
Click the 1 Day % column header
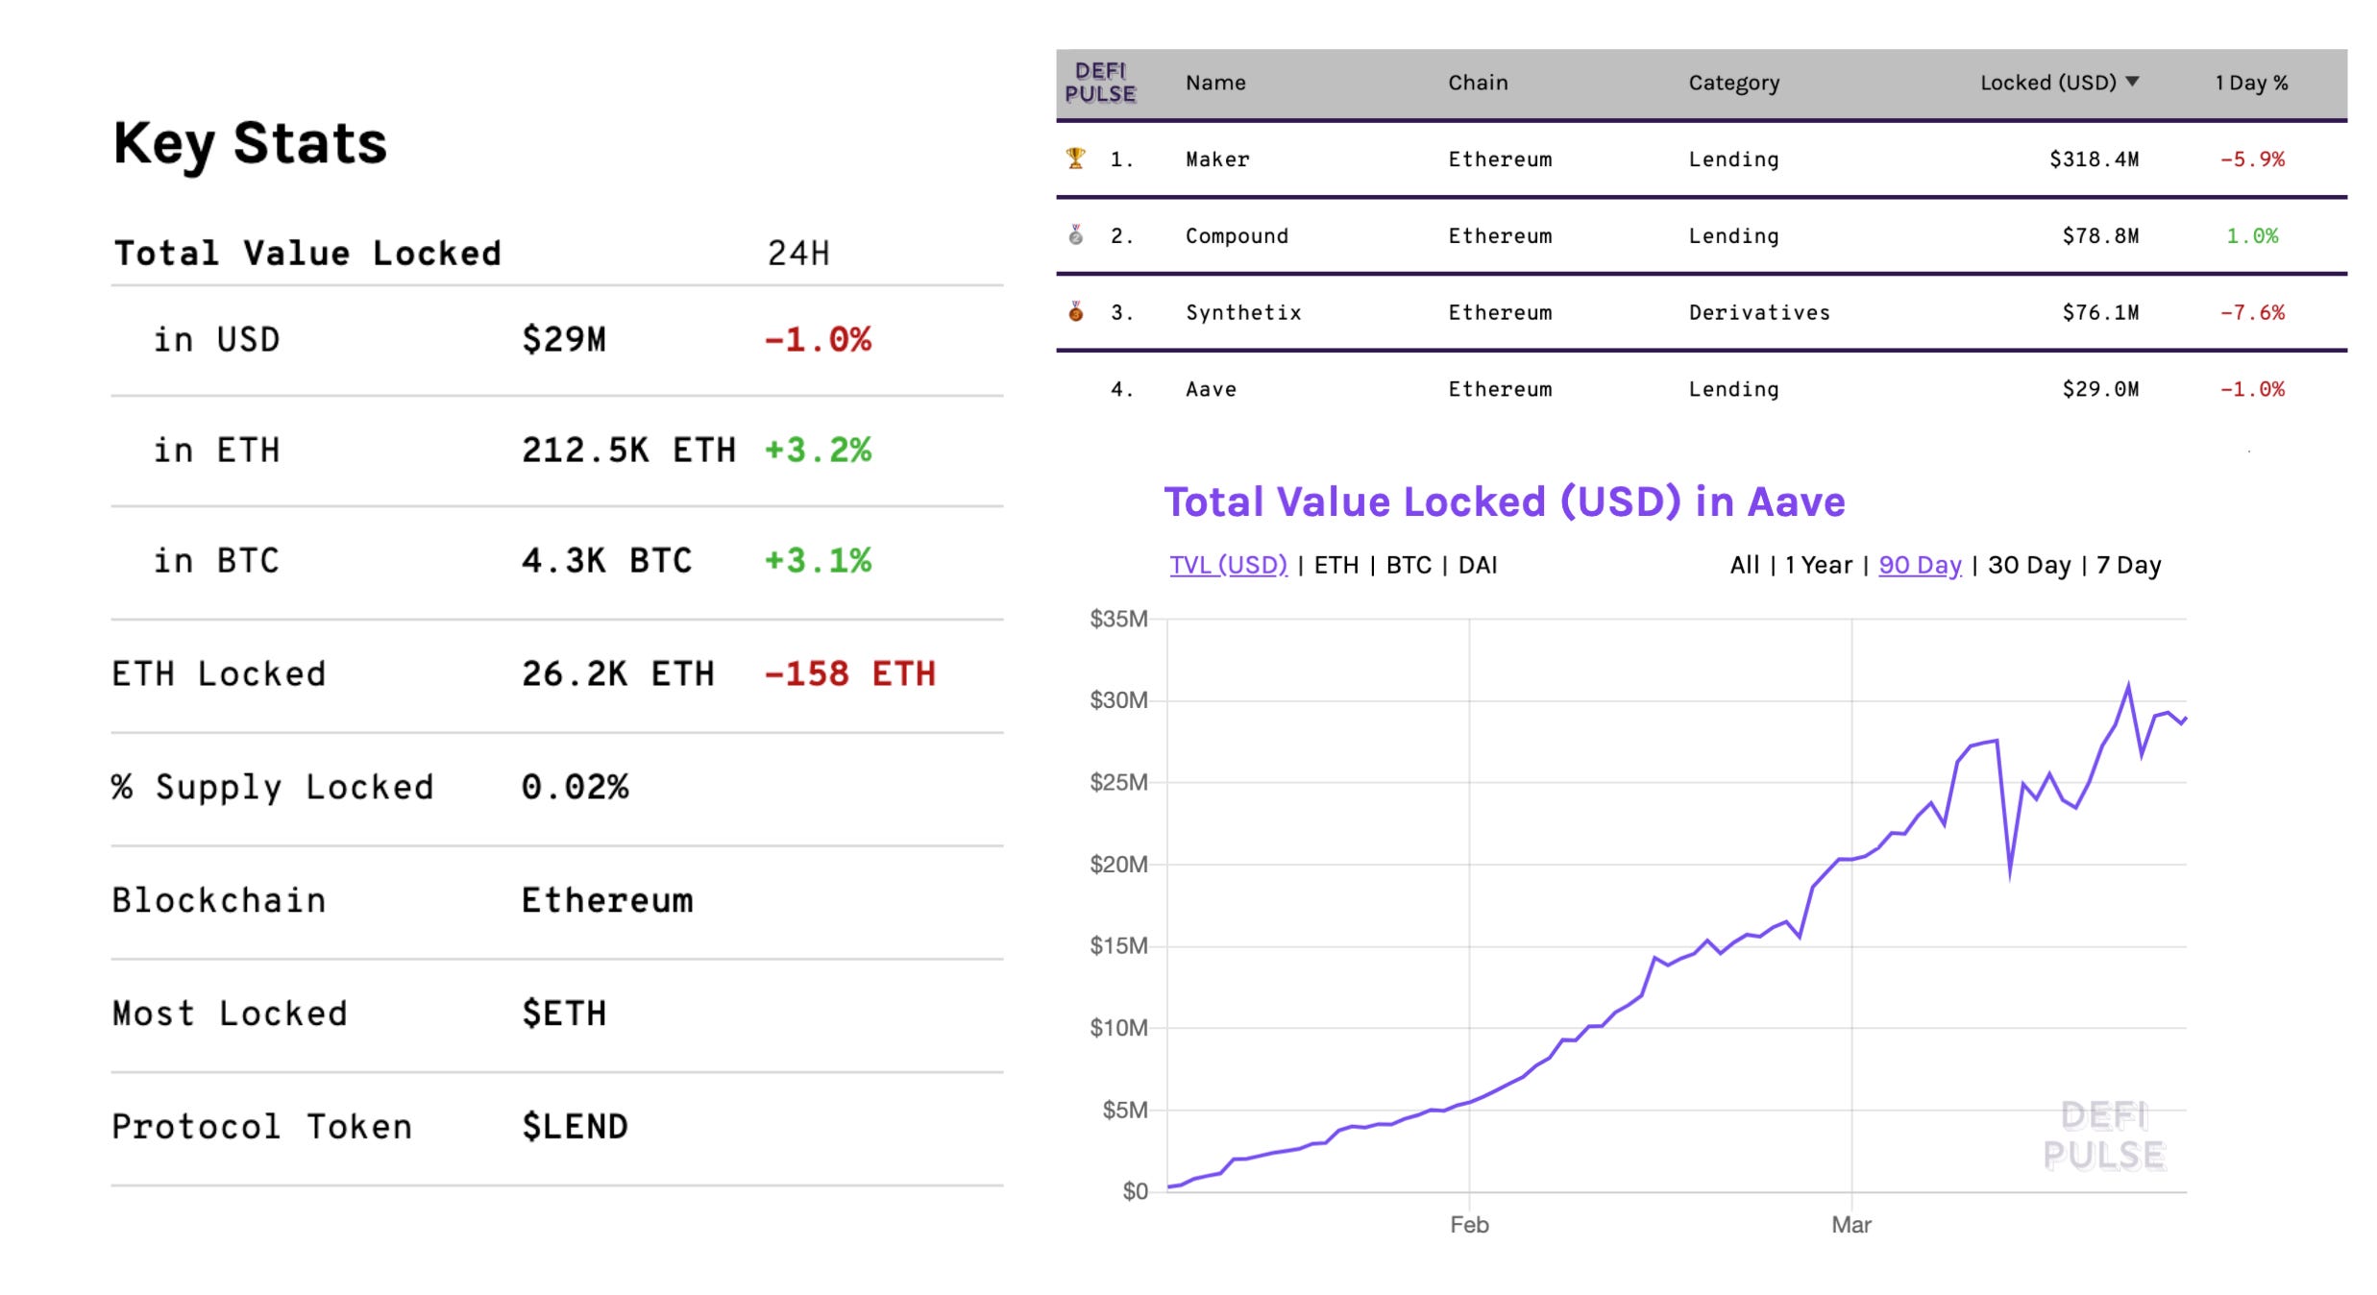coord(2250,83)
